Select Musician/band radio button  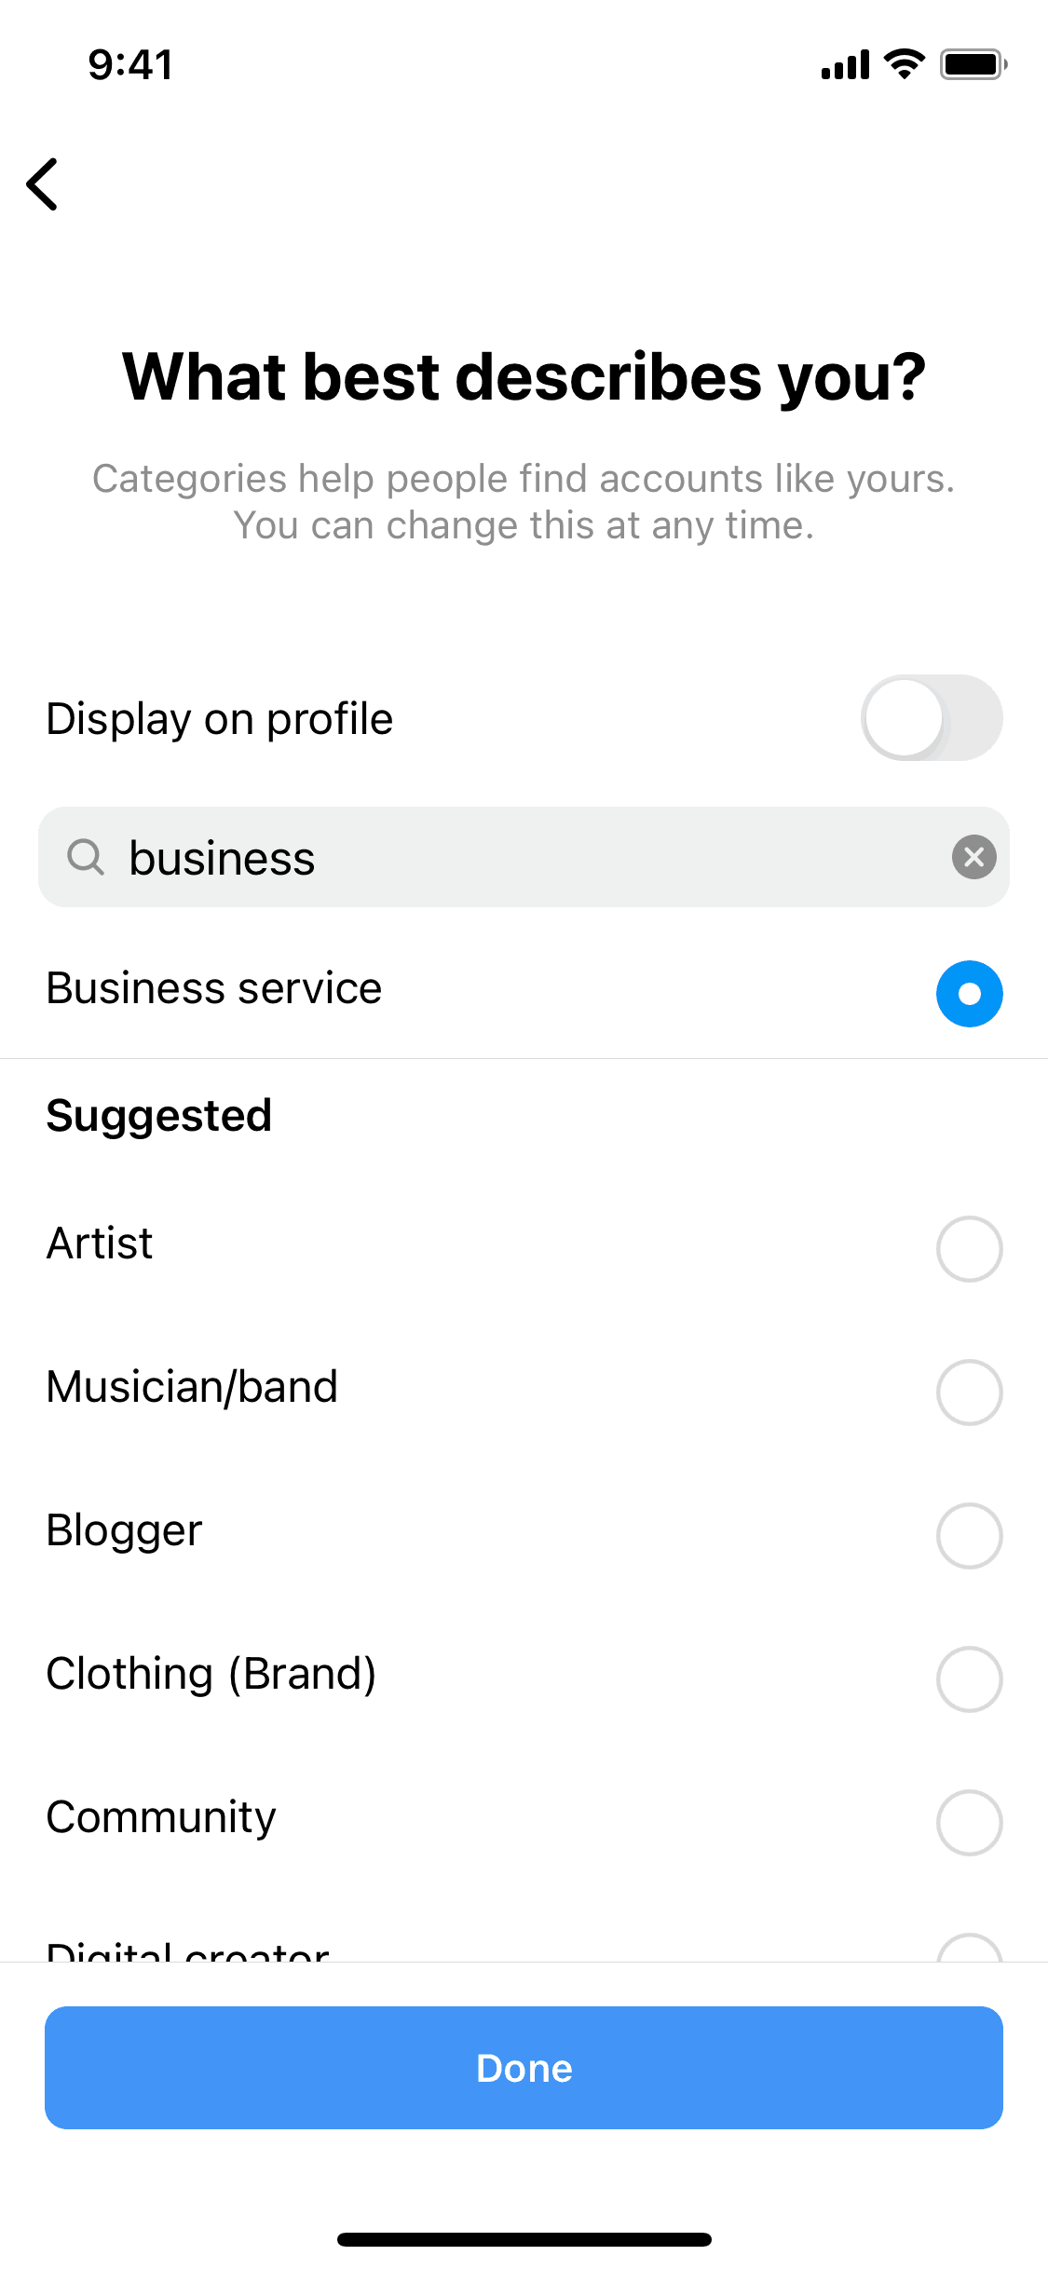[969, 1393]
